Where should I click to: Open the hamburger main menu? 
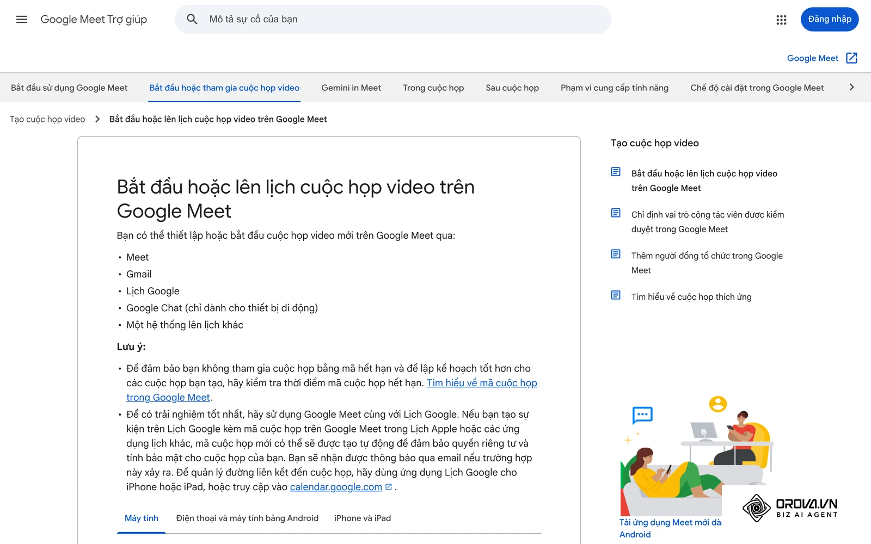[22, 20]
